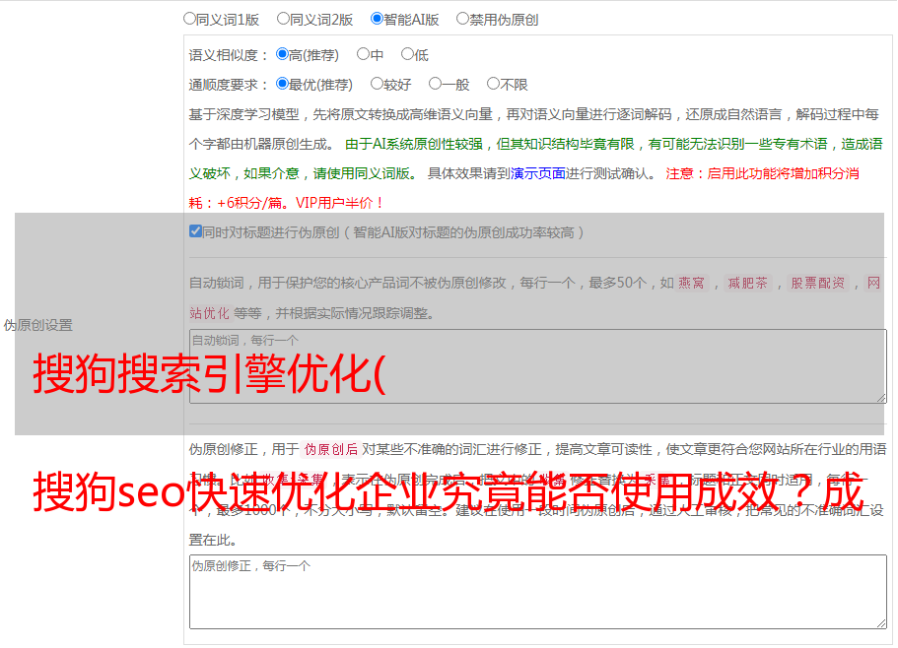Set 语义相似度 to 中
Image resolution: width=898 pixels, height=648 pixels.
363,54
